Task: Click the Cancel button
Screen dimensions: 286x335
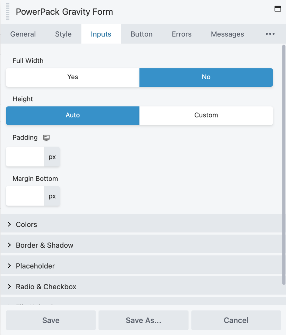Action: coord(236,320)
